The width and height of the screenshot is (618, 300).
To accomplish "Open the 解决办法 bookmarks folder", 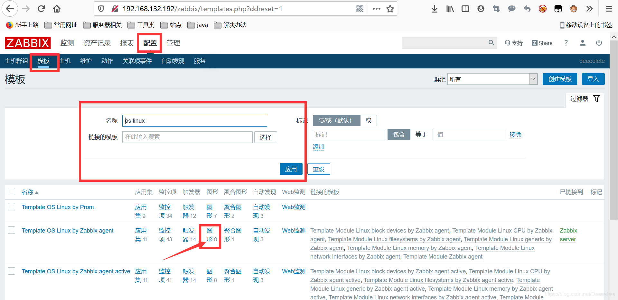I will click(230, 25).
